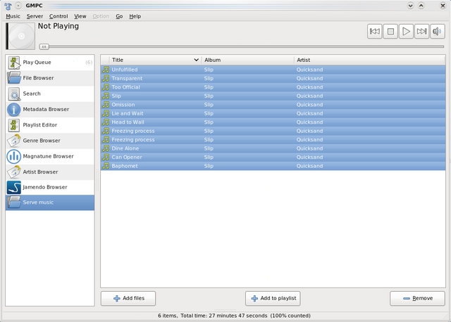Click the seek progress bar track
Viewport: 451px width, 322px height.
[x=242, y=46]
